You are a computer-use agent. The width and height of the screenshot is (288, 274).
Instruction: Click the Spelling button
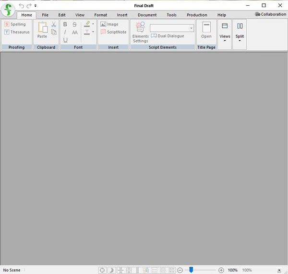[x=15, y=24]
